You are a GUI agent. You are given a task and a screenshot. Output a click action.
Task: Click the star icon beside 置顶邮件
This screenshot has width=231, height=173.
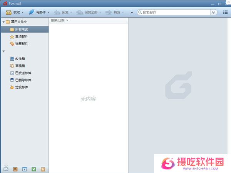[12, 36]
